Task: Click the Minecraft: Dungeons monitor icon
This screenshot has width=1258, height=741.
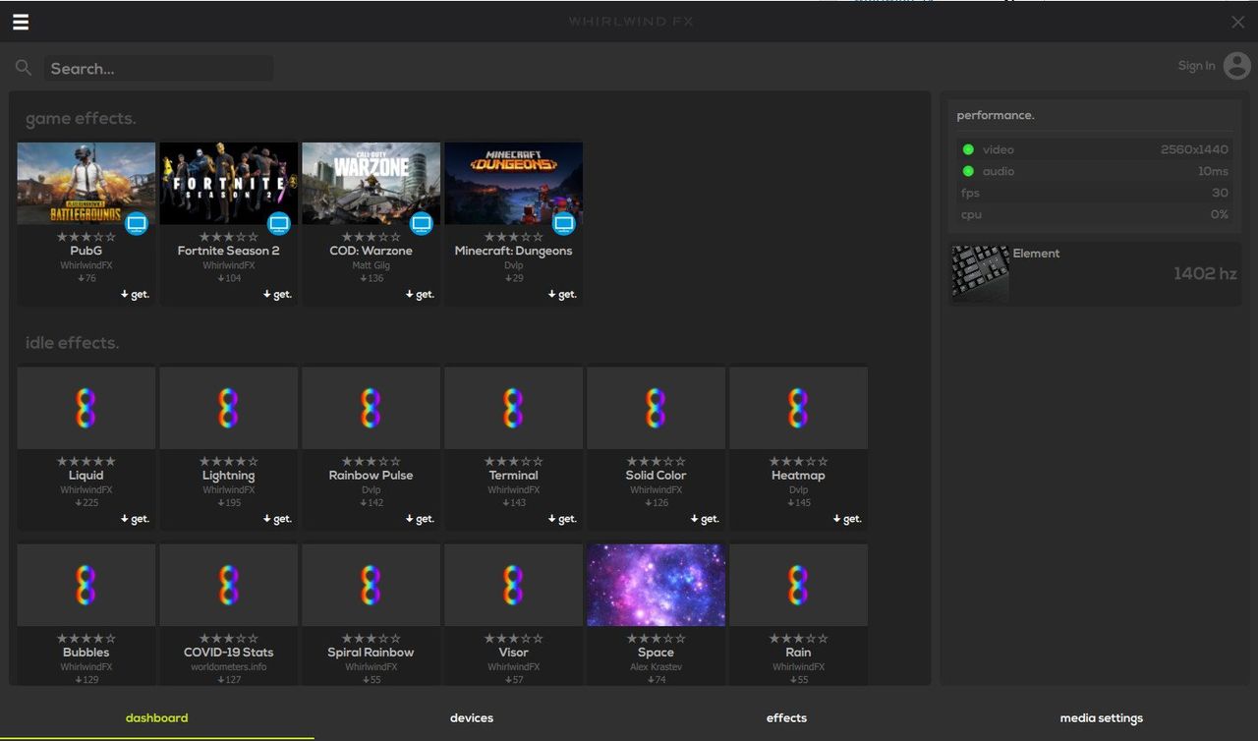Action: [564, 223]
